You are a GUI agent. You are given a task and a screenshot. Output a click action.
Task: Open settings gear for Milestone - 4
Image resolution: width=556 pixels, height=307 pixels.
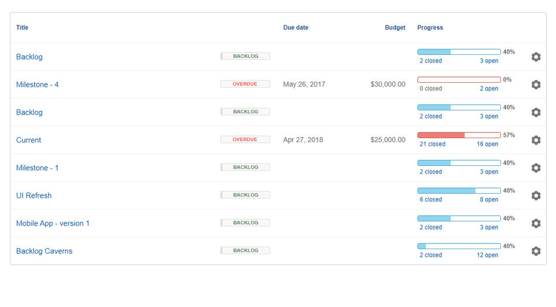pyautogui.click(x=536, y=84)
